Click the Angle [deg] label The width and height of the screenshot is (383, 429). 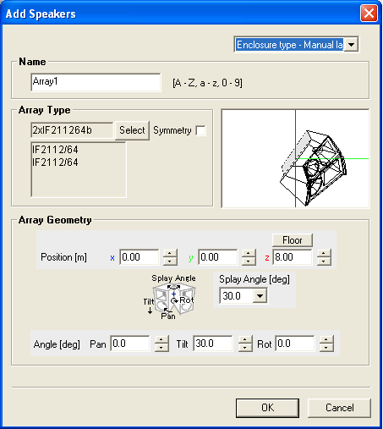(x=57, y=344)
